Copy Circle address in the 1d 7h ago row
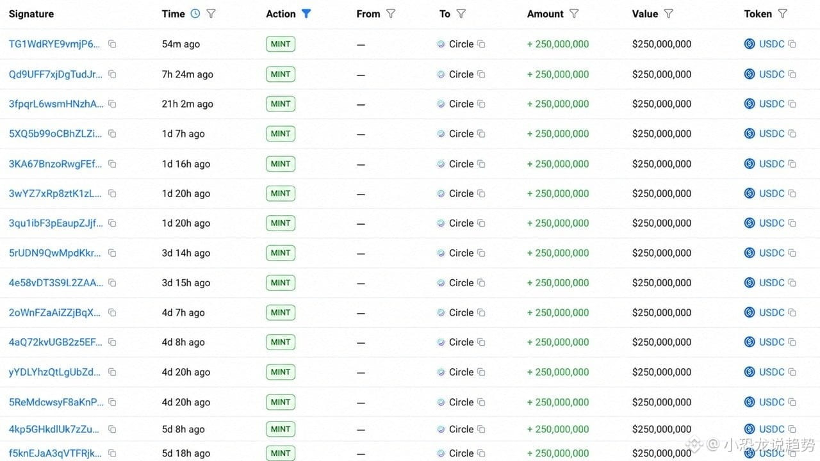The image size is (820, 461). tap(481, 134)
